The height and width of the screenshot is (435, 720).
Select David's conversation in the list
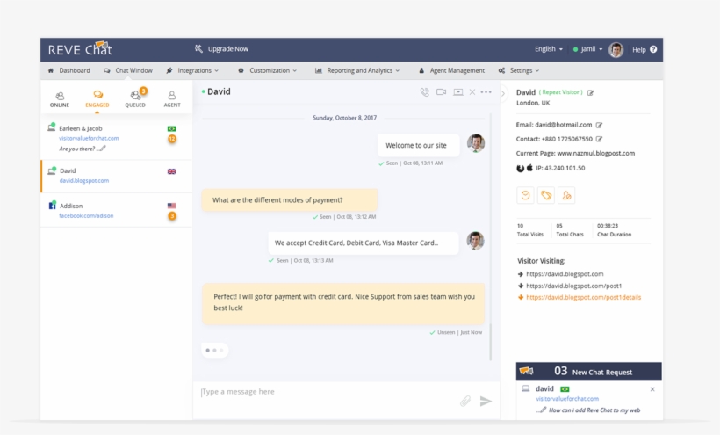[117, 176]
